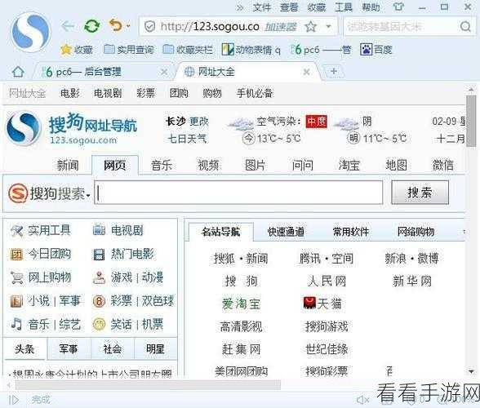Click the security shield icon in address bar
The width and height of the screenshot is (480, 408).
149,27
